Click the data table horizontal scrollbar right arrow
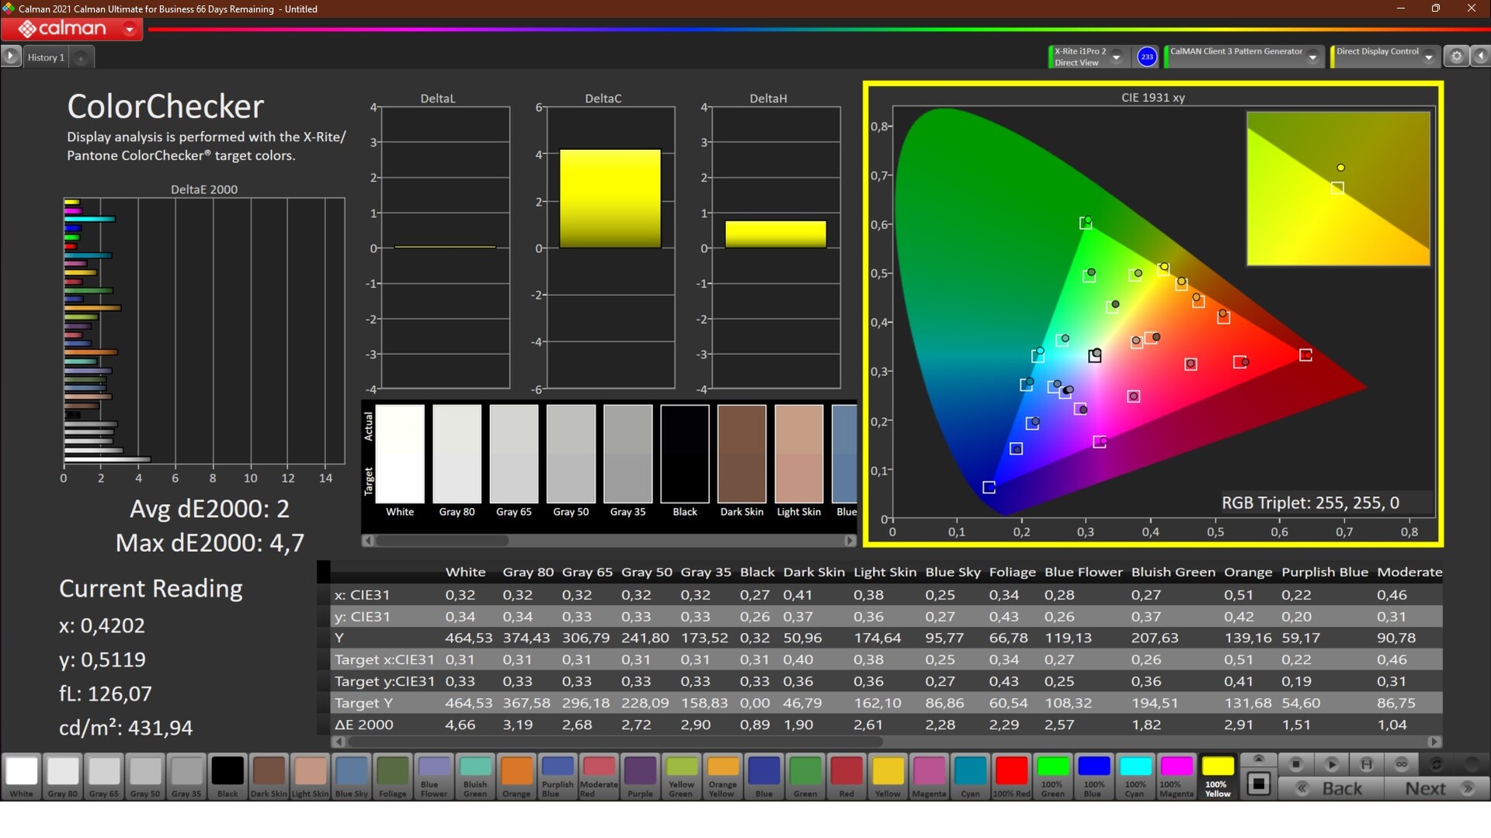 [1434, 742]
